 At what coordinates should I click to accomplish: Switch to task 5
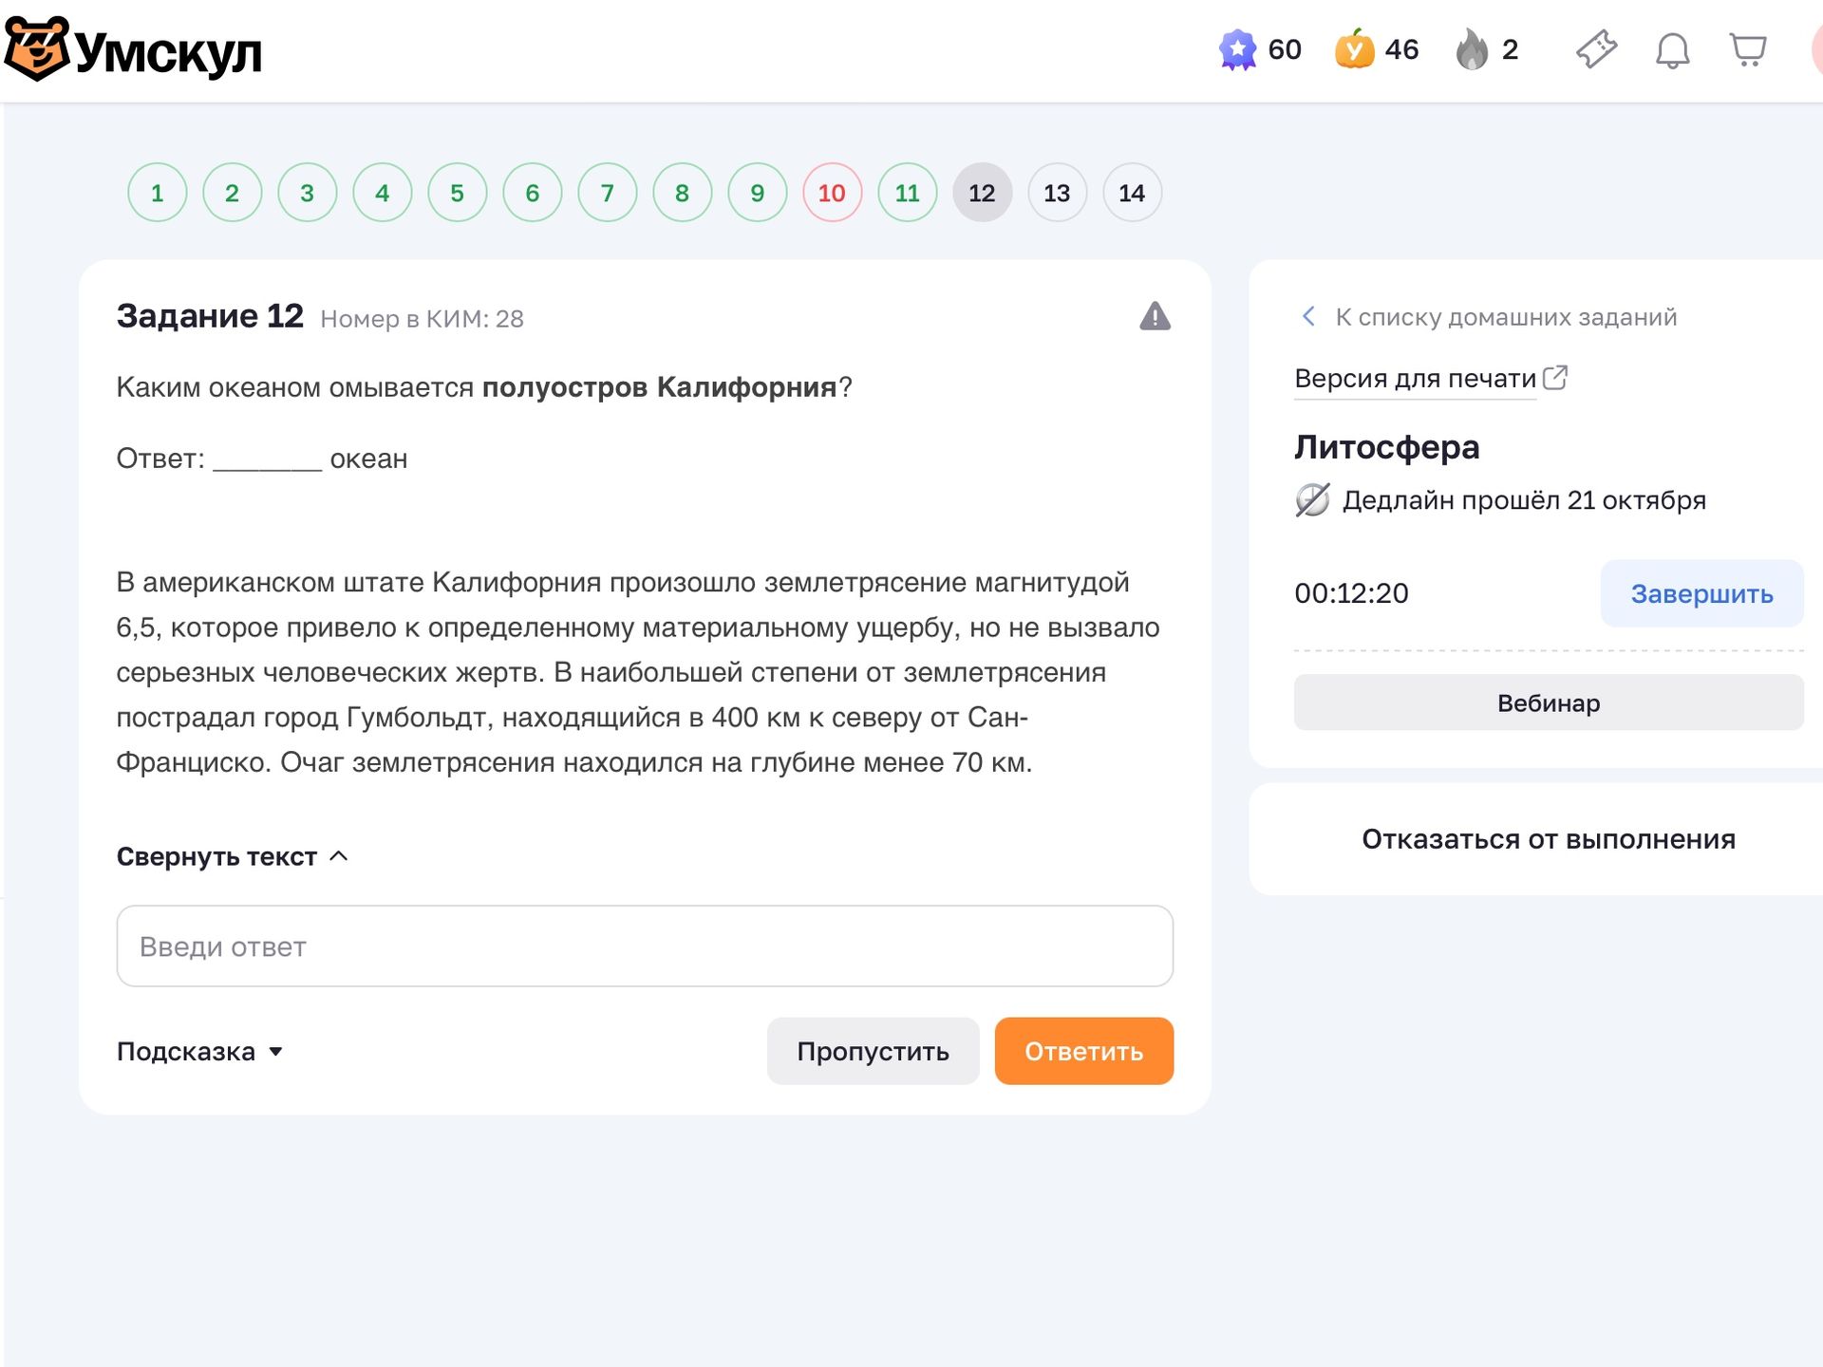(x=458, y=193)
